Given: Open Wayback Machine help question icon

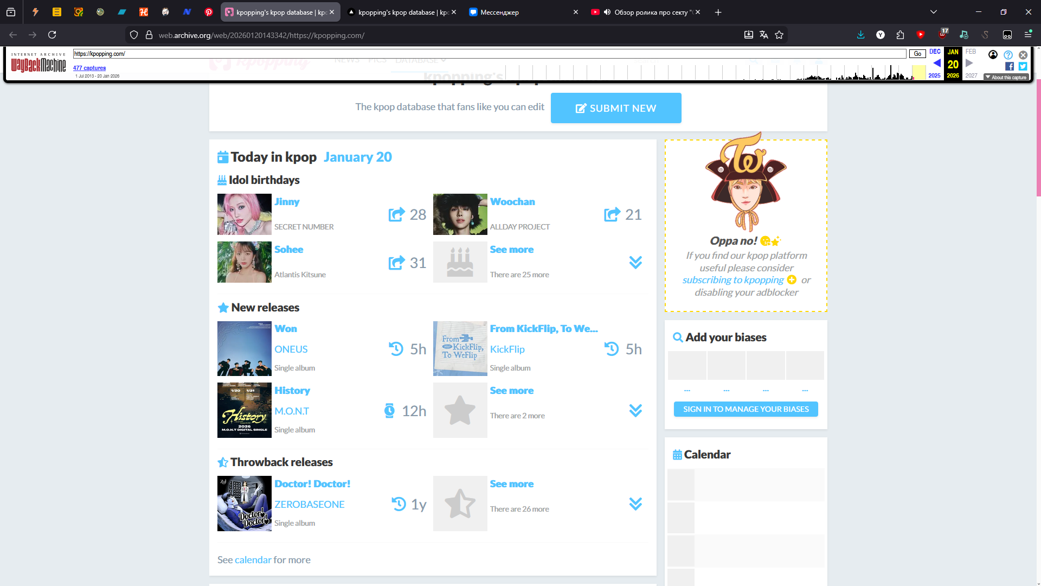Looking at the screenshot, I should (x=1008, y=55).
